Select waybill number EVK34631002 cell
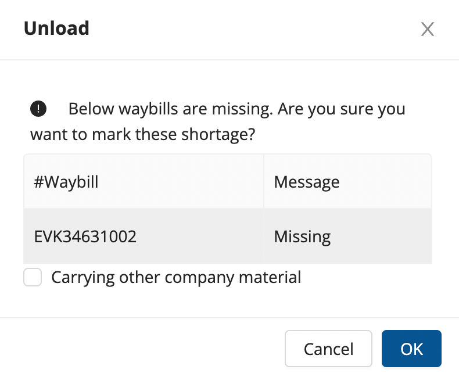Viewport: 459px width, 373px height. coord(85,236)
